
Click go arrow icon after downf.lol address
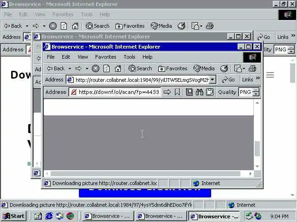point(167,92)
